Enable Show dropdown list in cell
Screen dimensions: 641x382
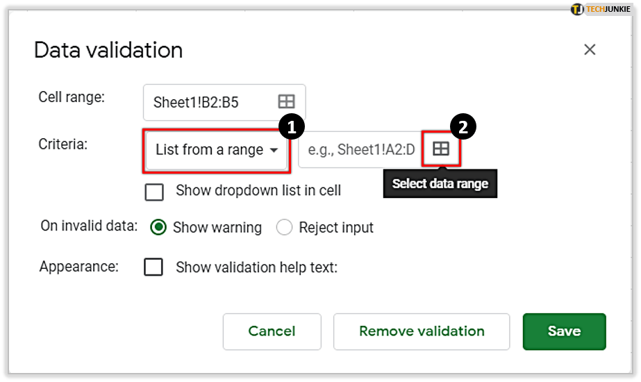[154, 191]
